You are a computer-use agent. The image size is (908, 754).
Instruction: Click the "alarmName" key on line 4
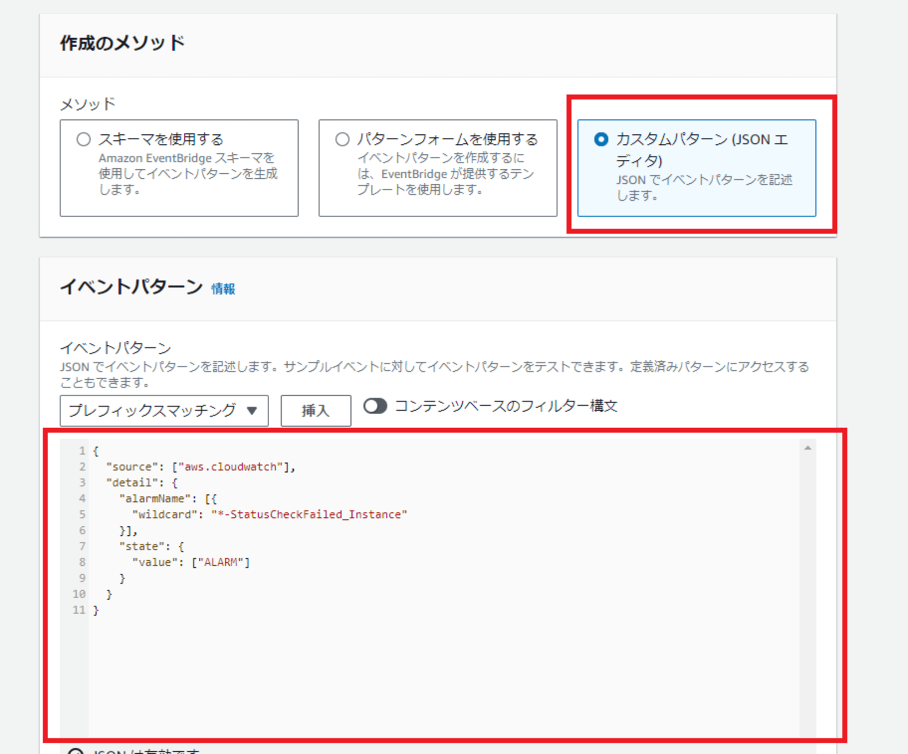click(155, 499)
